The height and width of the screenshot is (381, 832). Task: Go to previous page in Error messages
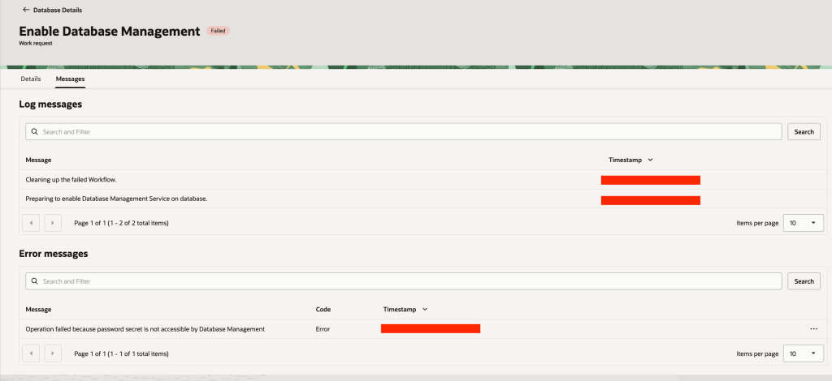tap(30, 353)
